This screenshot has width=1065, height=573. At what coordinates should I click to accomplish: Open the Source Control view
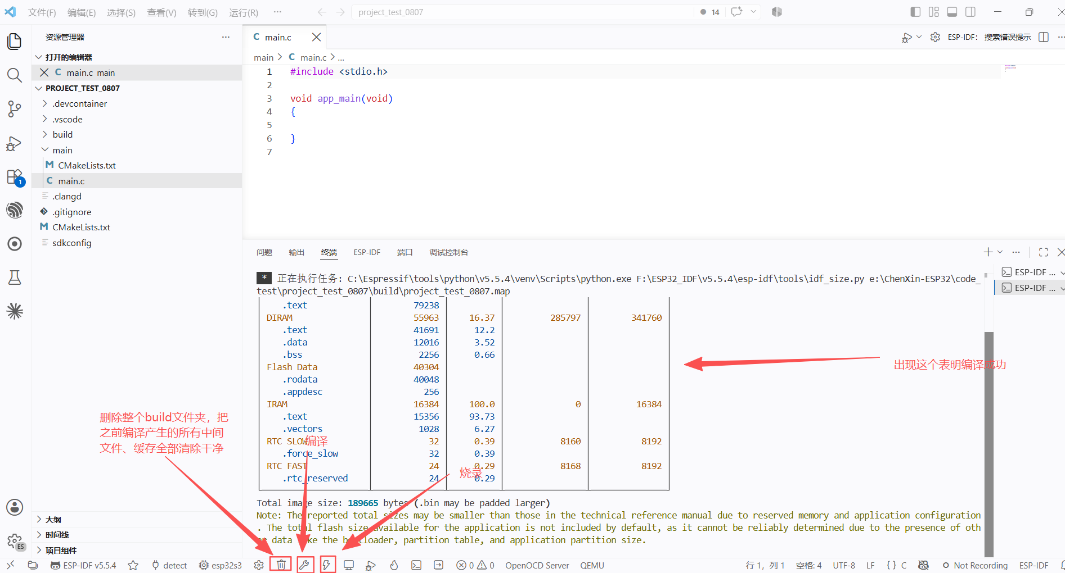(x=15, y=109)
